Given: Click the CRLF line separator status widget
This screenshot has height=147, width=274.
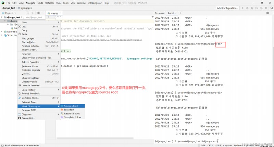Looking at the screenshot, I should coord(210,145).
